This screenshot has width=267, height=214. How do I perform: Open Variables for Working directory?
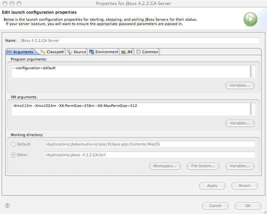(240, 166)
